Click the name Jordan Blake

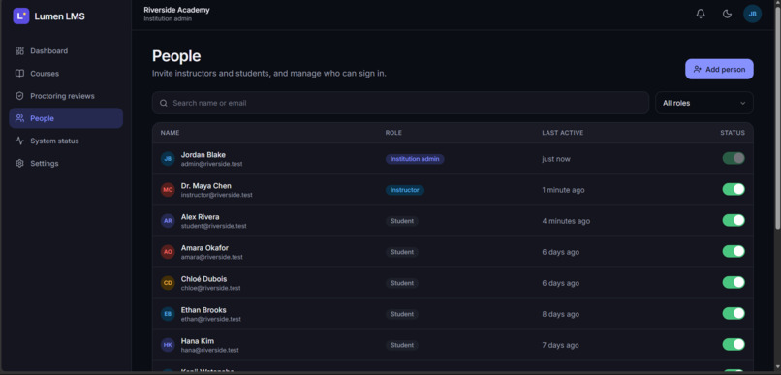point(203,155)
